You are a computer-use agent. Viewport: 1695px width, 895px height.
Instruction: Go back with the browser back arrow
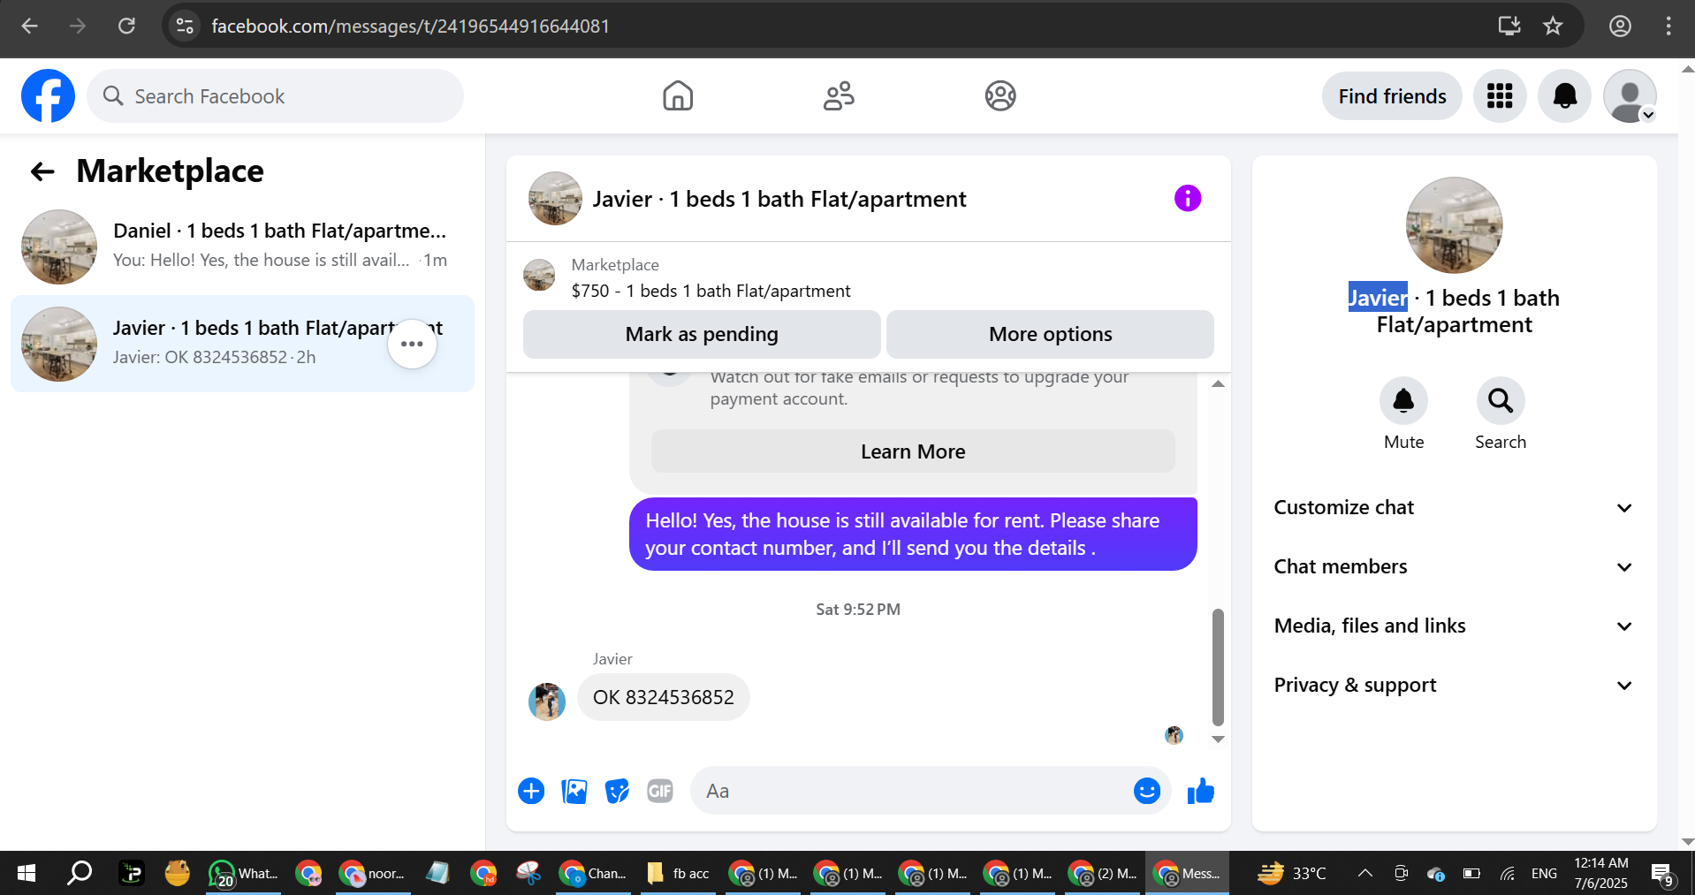(29, 26)
